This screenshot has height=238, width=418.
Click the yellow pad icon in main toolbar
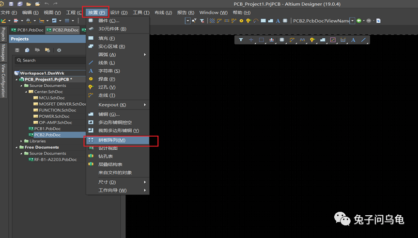coord(241,20)
